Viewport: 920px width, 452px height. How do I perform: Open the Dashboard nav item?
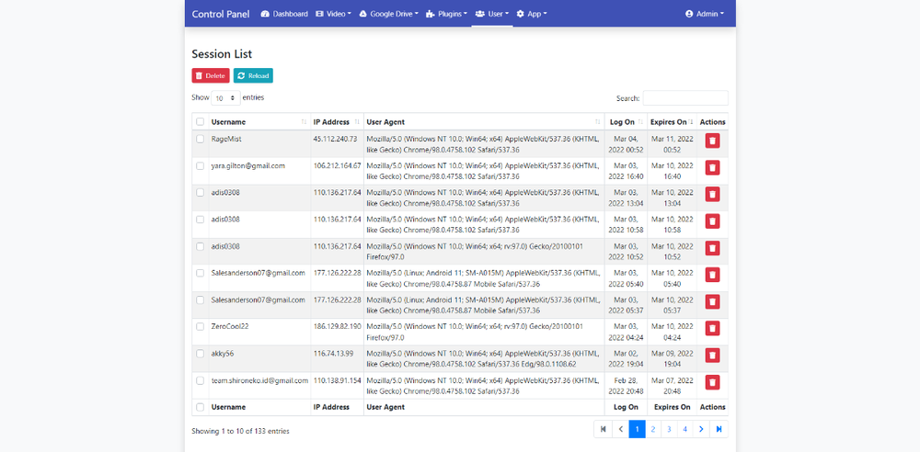284,14
